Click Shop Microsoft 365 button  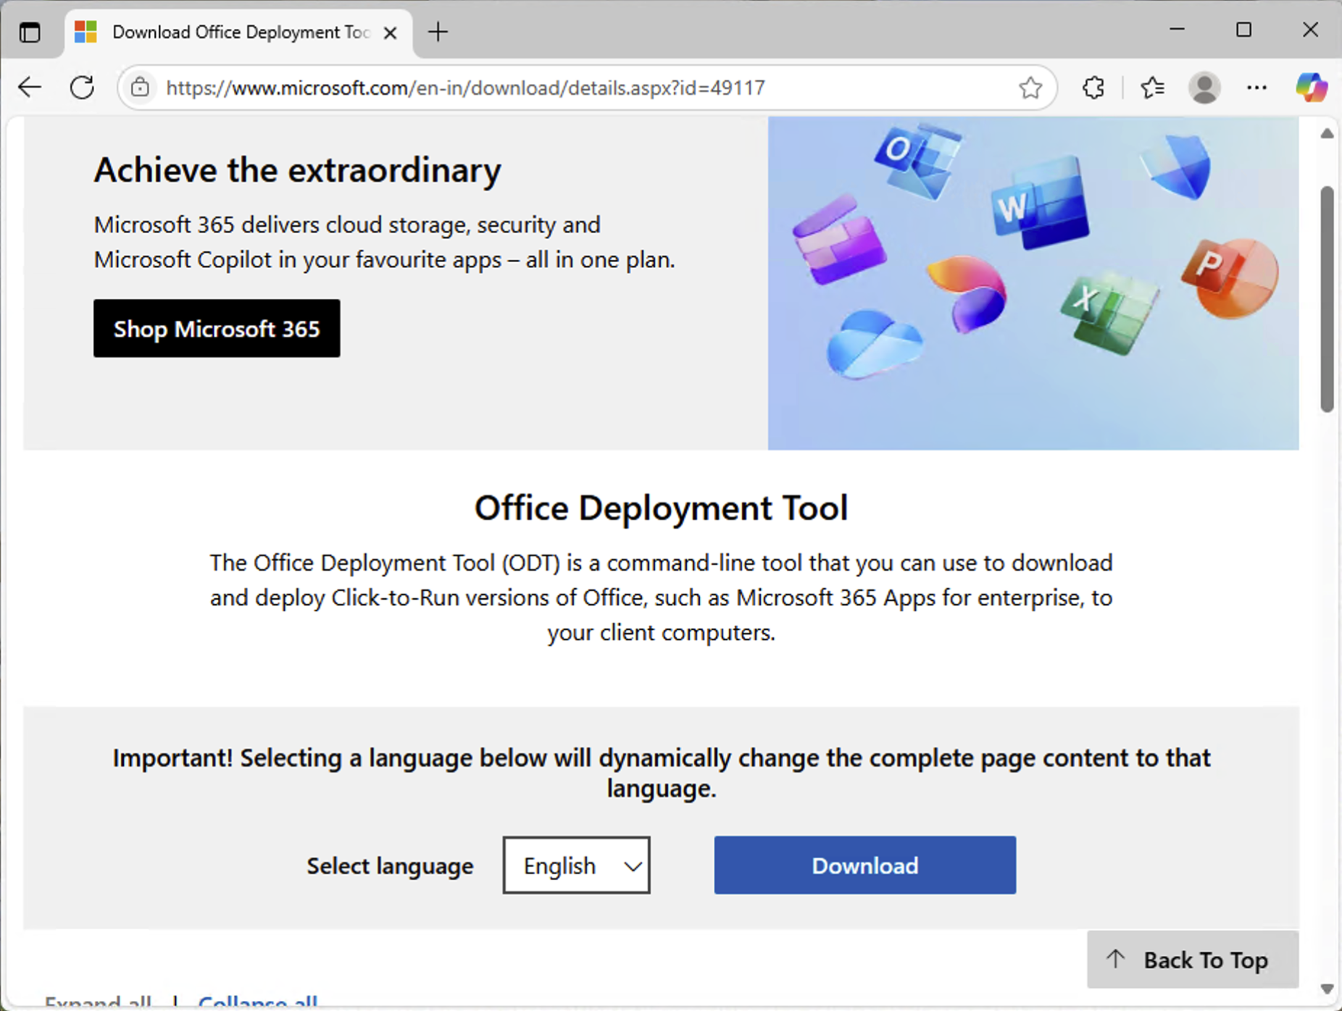pos(217,328)
